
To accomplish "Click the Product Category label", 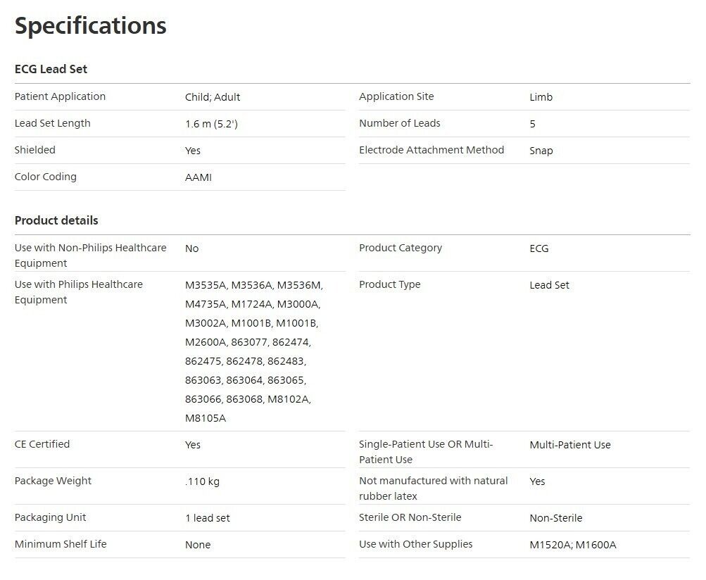I will [401, 248].
